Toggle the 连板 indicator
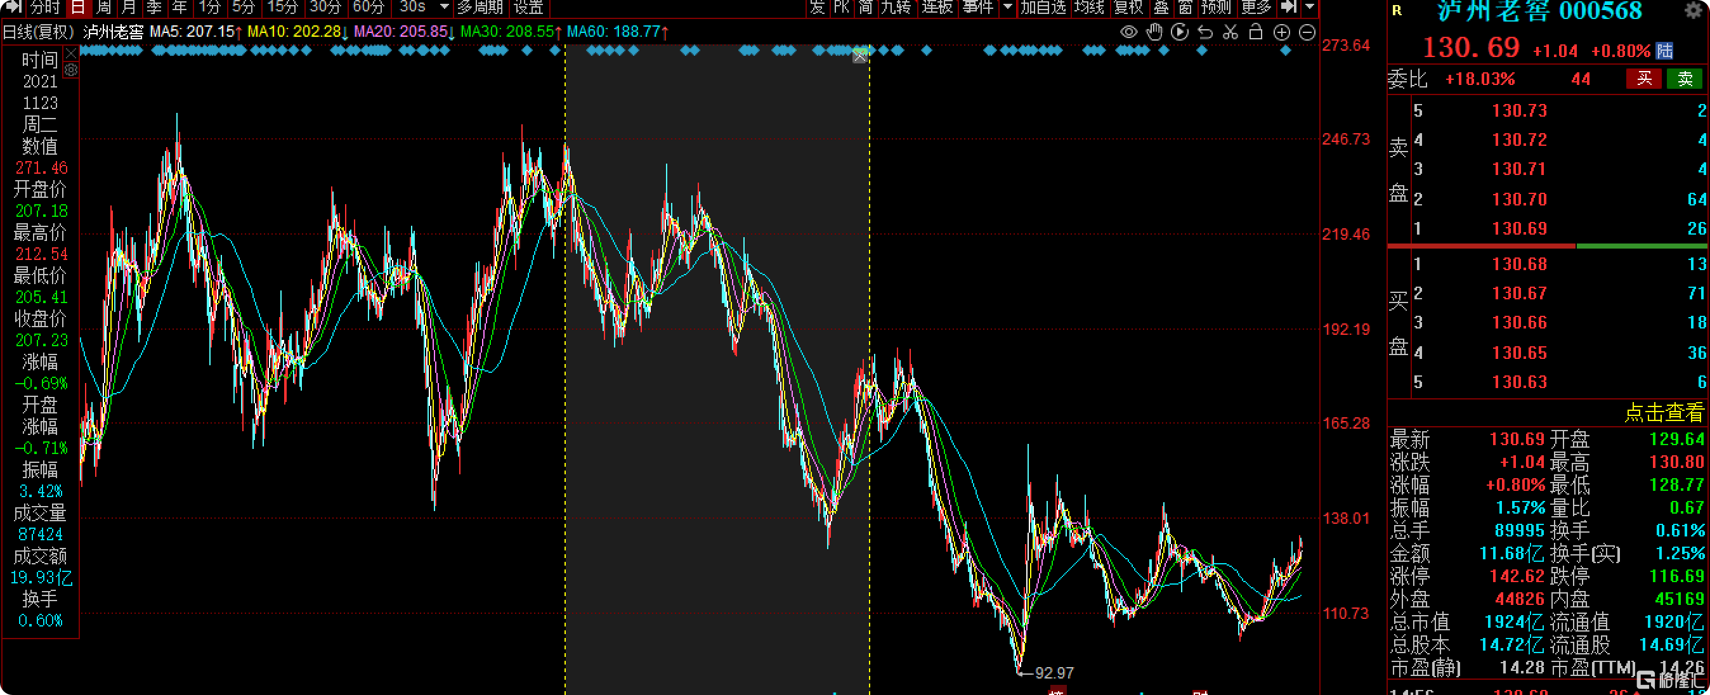This screenshot has height=695, width=1710. tap(937, 8)
